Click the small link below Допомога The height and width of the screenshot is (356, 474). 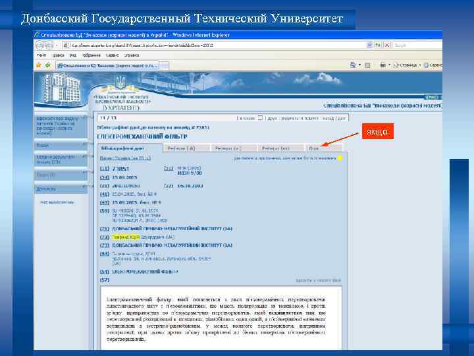coord(57,202)
